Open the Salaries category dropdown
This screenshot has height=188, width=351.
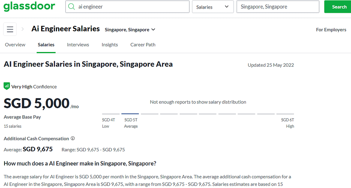point(213,7)
